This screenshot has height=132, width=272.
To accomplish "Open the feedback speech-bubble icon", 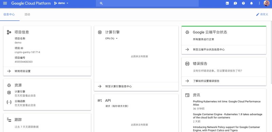I will pyautogui.click(x=235, y=3).
